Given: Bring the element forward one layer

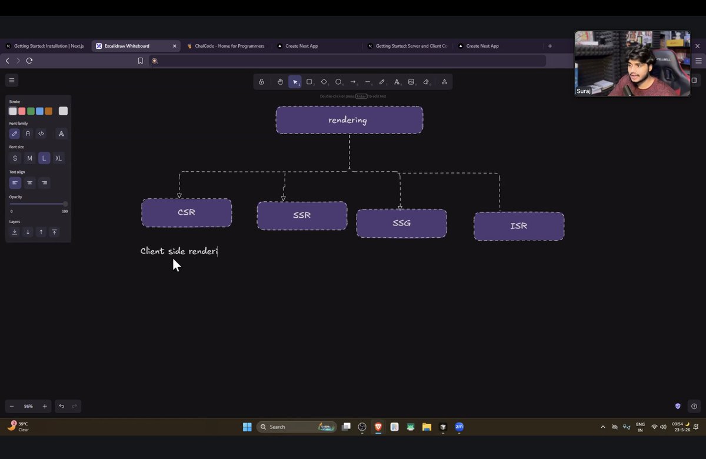Looking at the screenshot, I should click(x=41, y=232).
